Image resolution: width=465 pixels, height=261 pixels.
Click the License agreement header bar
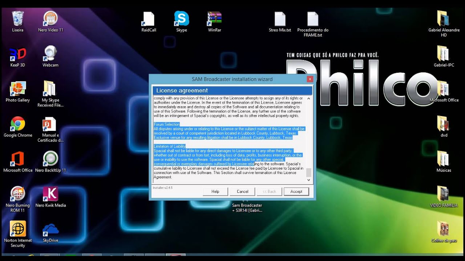[232, 91]
